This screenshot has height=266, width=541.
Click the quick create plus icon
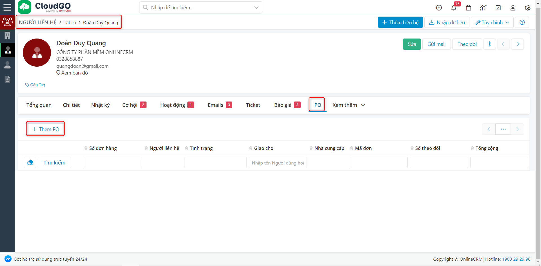[439, 8]
